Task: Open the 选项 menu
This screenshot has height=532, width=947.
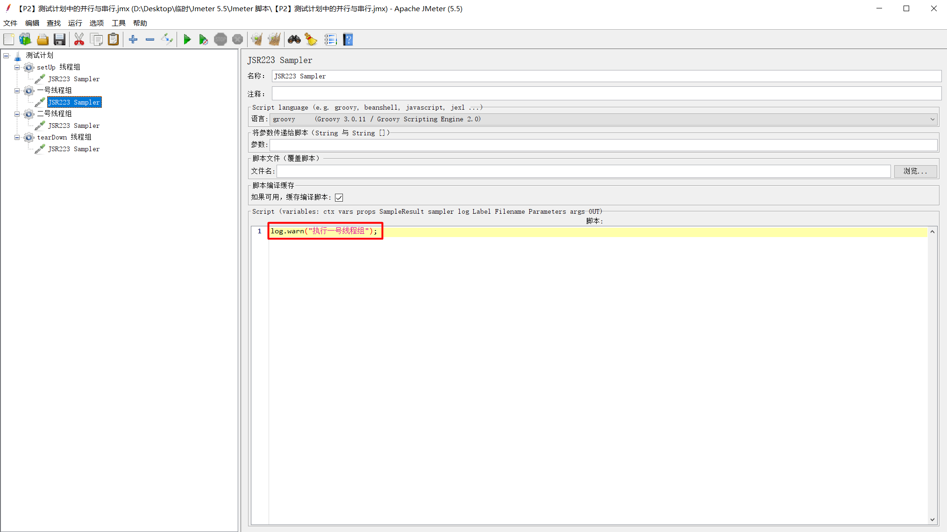Action: tap(97, 23)
